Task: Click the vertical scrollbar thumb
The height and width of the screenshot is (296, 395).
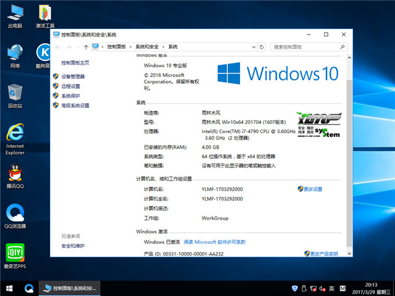Action: click(349, 163)
